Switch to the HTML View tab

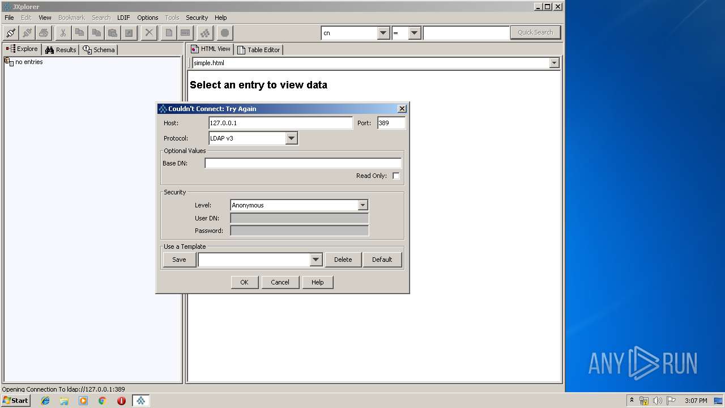pyautogui.click(x=211, y=49)
